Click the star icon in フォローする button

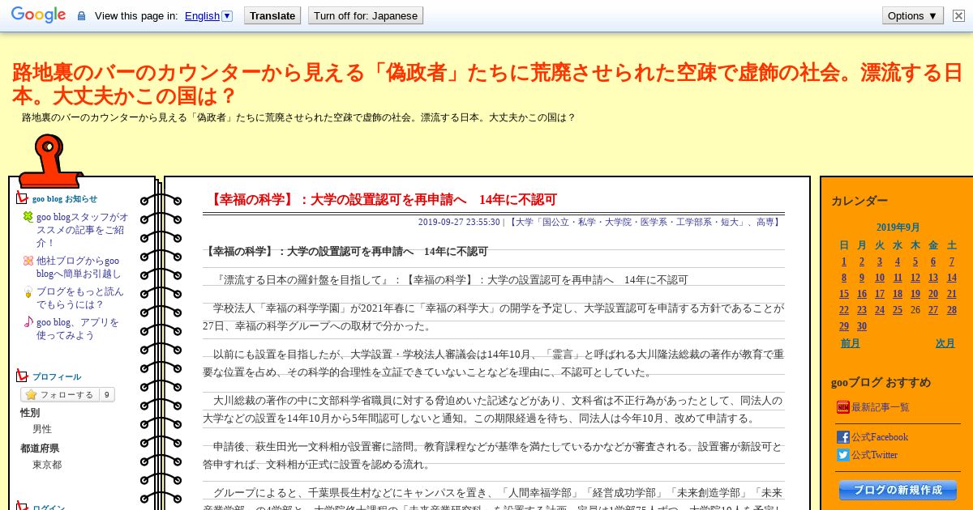[x=31, y=395]
